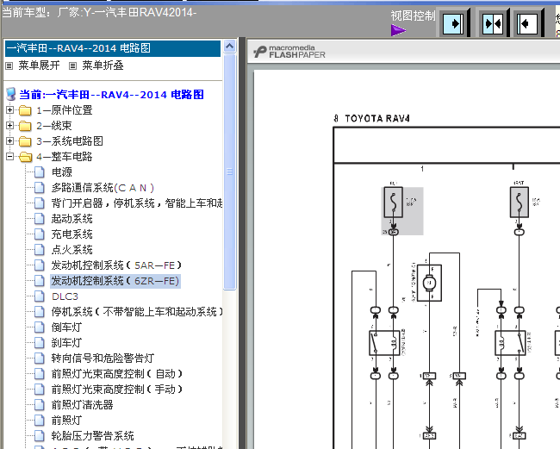Click the 3—系统电路图 folder label
Viewport: 560px width, 449px height.
click(70, 141)
